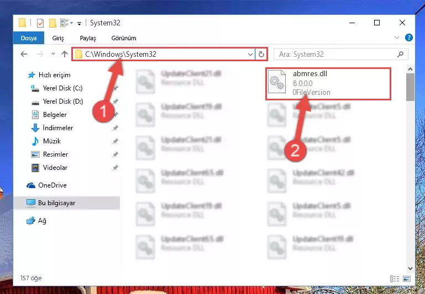Viewport: 425px width, 294px height.
Task: Switch to large icons view layout icon
Action: tap(407, 279)
